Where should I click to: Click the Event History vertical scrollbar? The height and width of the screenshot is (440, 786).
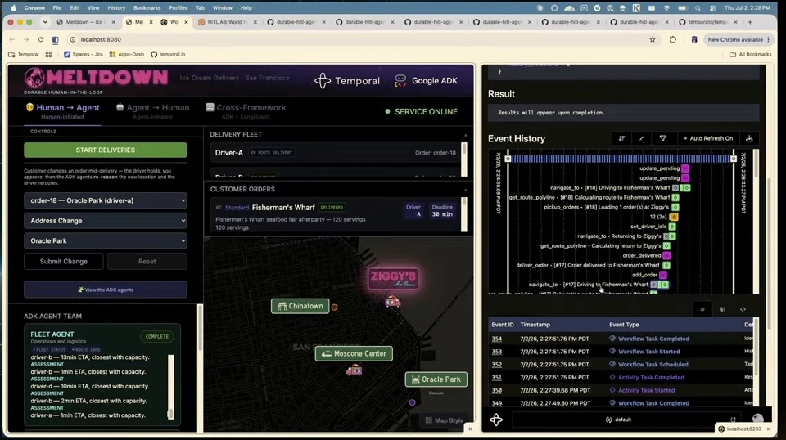point(756,165)
